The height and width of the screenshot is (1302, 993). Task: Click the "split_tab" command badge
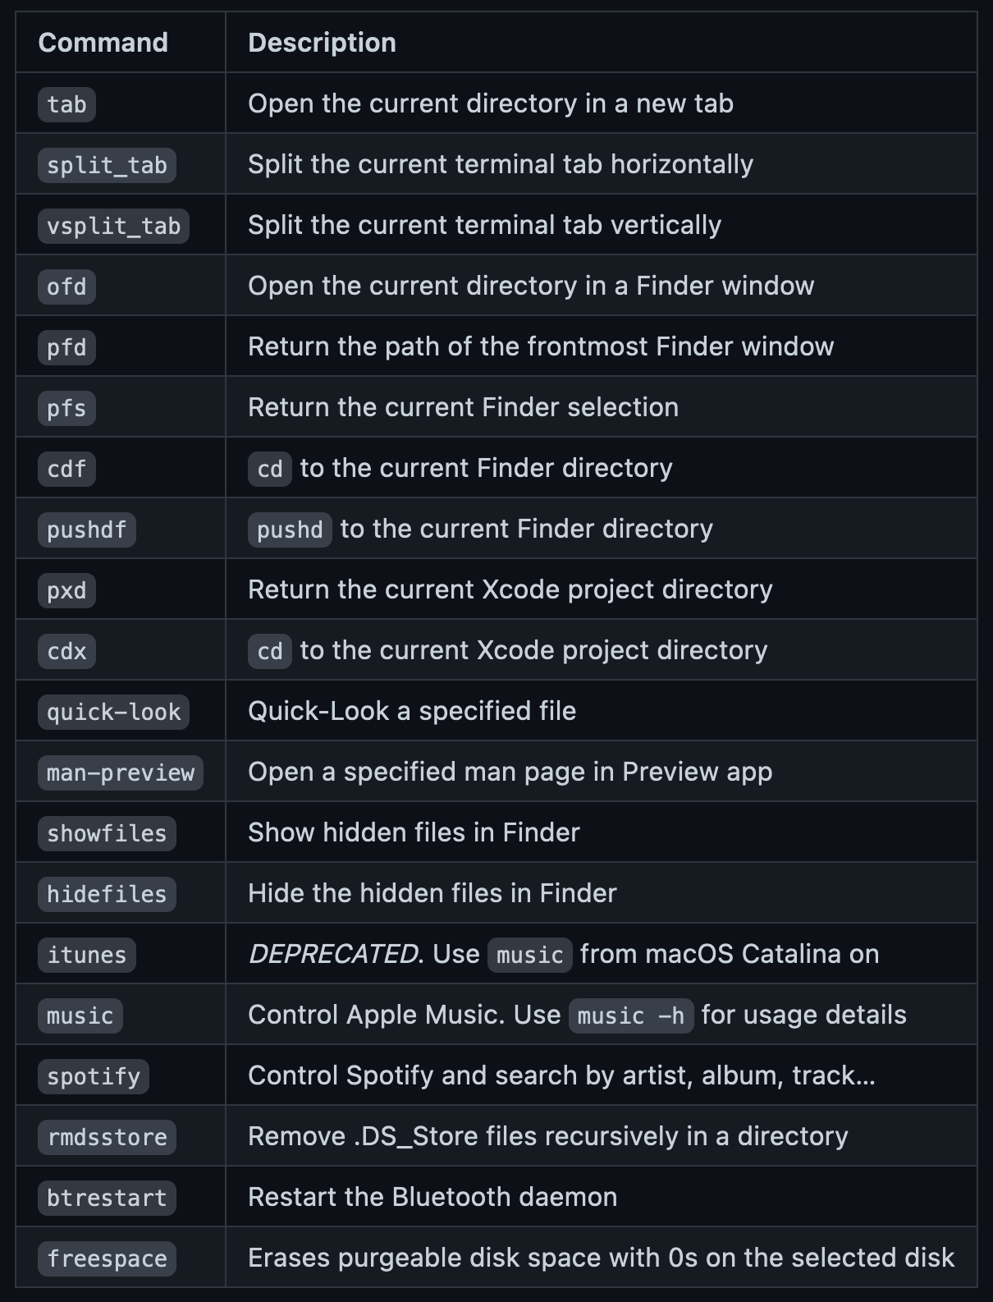point(107,165)
